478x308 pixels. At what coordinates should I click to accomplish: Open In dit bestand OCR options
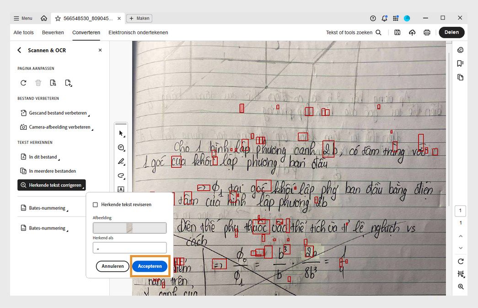coord(39,157)
